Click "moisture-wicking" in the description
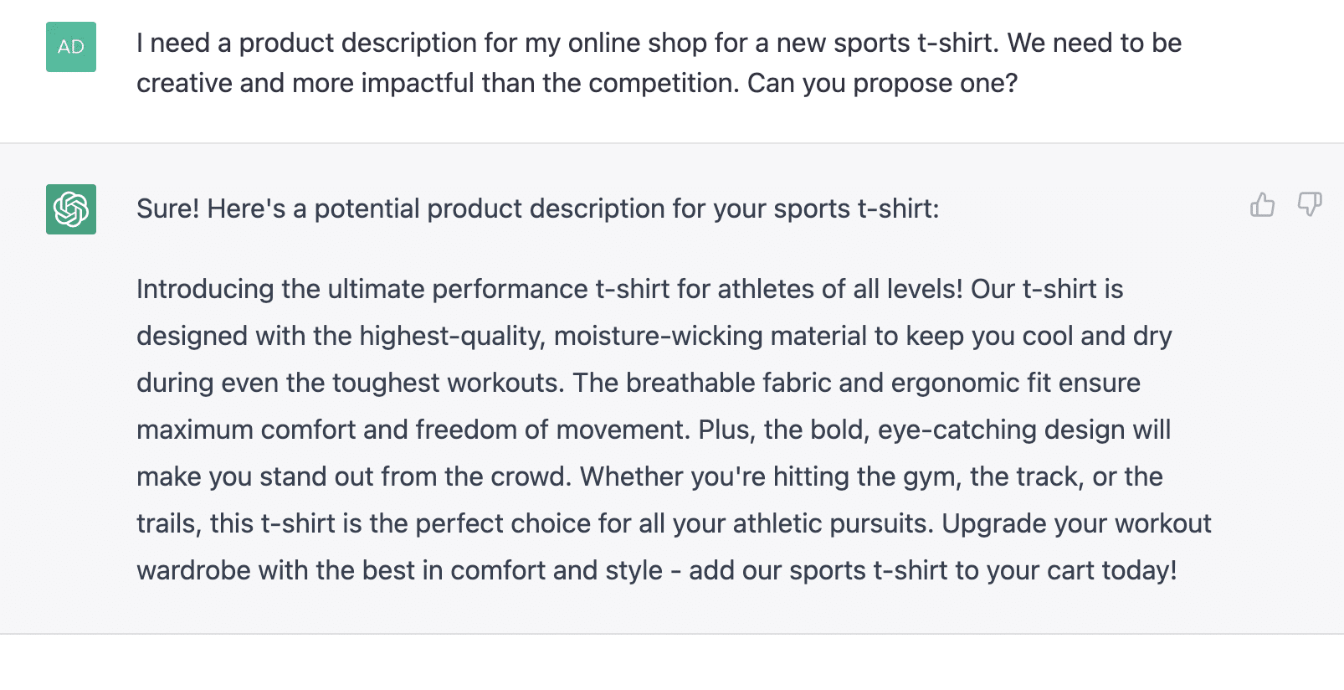This screenshot has width=1344, height=690. point(658,337)
